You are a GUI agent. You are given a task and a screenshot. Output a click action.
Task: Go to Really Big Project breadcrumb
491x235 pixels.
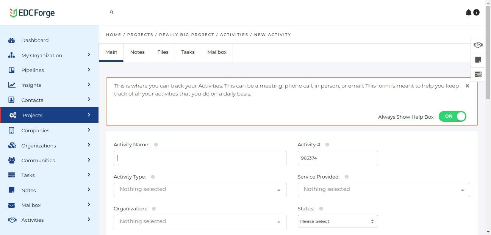click(x=186, y=34)
